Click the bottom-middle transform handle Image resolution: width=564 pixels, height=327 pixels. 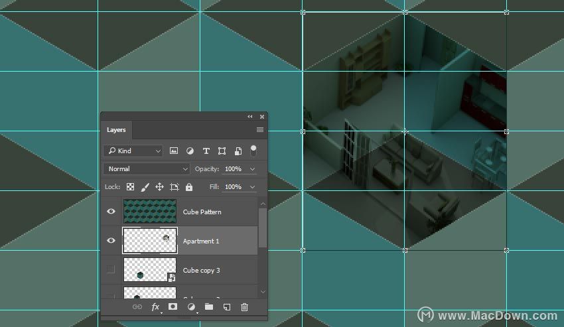coord(405,250)
